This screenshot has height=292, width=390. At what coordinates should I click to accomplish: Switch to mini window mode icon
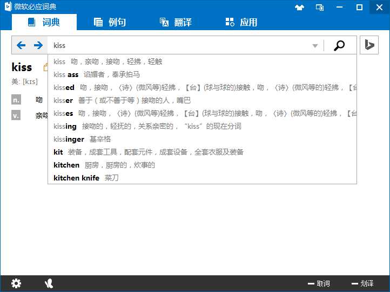pos(320,8)
